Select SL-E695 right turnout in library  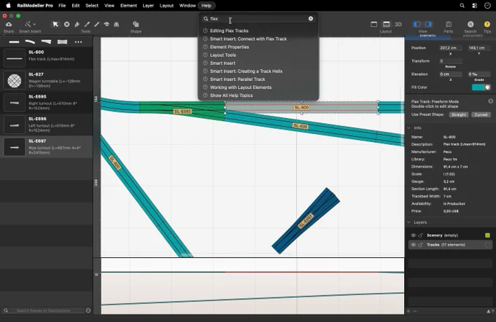coord(47,103)
